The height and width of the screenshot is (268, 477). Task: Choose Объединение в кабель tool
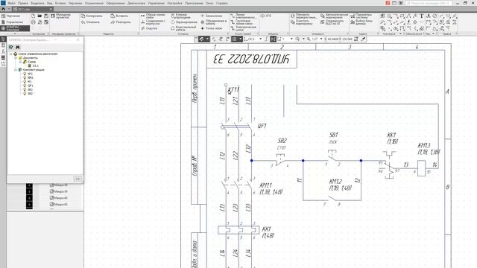pos(214,22)
